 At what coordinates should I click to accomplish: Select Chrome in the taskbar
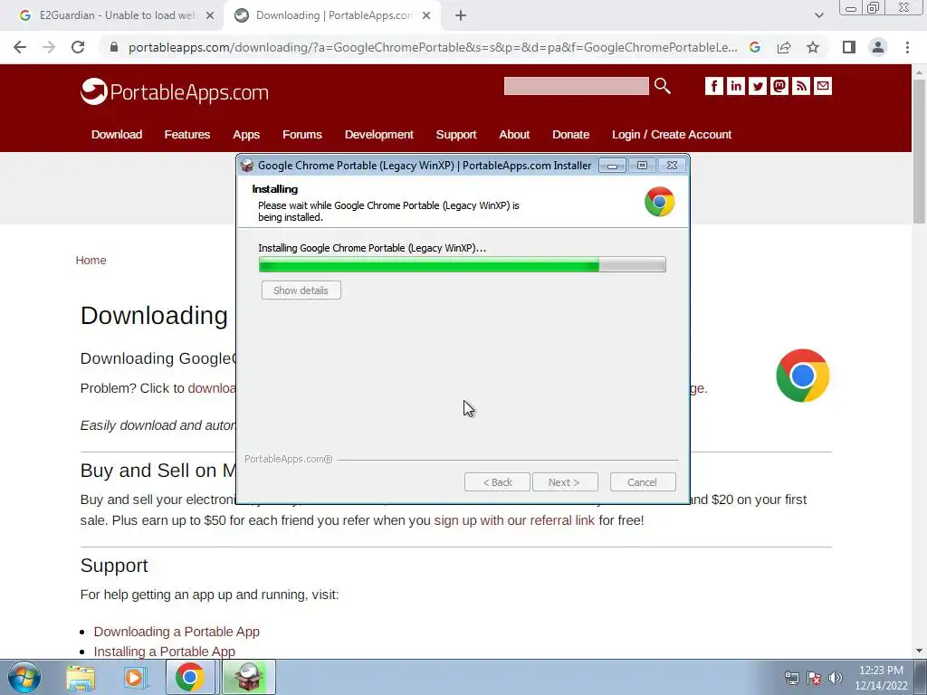tap(190, 677)
